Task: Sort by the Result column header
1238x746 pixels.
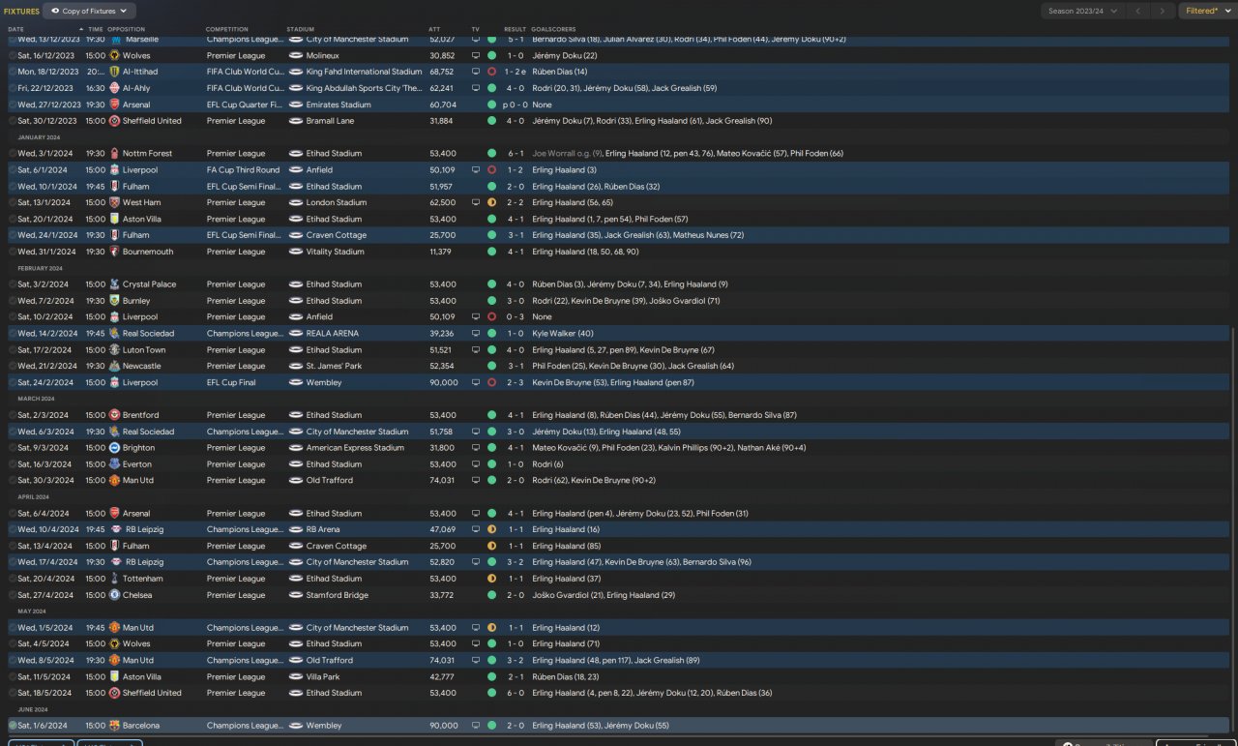Action: coord(516,29)
